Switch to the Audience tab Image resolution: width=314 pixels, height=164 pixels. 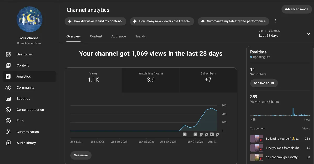coord(119,36)
